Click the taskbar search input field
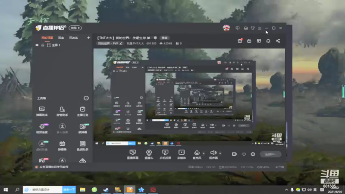Screen dimensions: 345x194 43,190
